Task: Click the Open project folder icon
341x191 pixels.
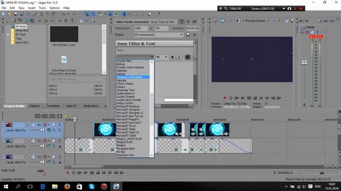Action: [x=10, y=14]
